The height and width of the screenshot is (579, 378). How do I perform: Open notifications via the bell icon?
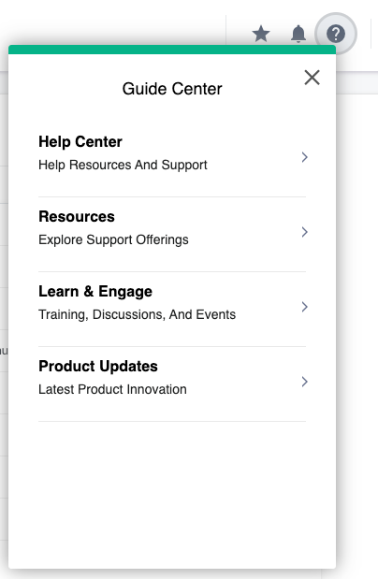point(298,34)
